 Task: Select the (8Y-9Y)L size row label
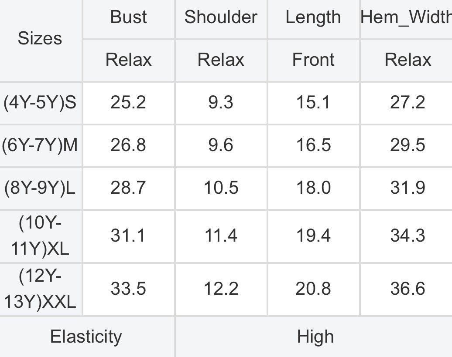[40, 188]
